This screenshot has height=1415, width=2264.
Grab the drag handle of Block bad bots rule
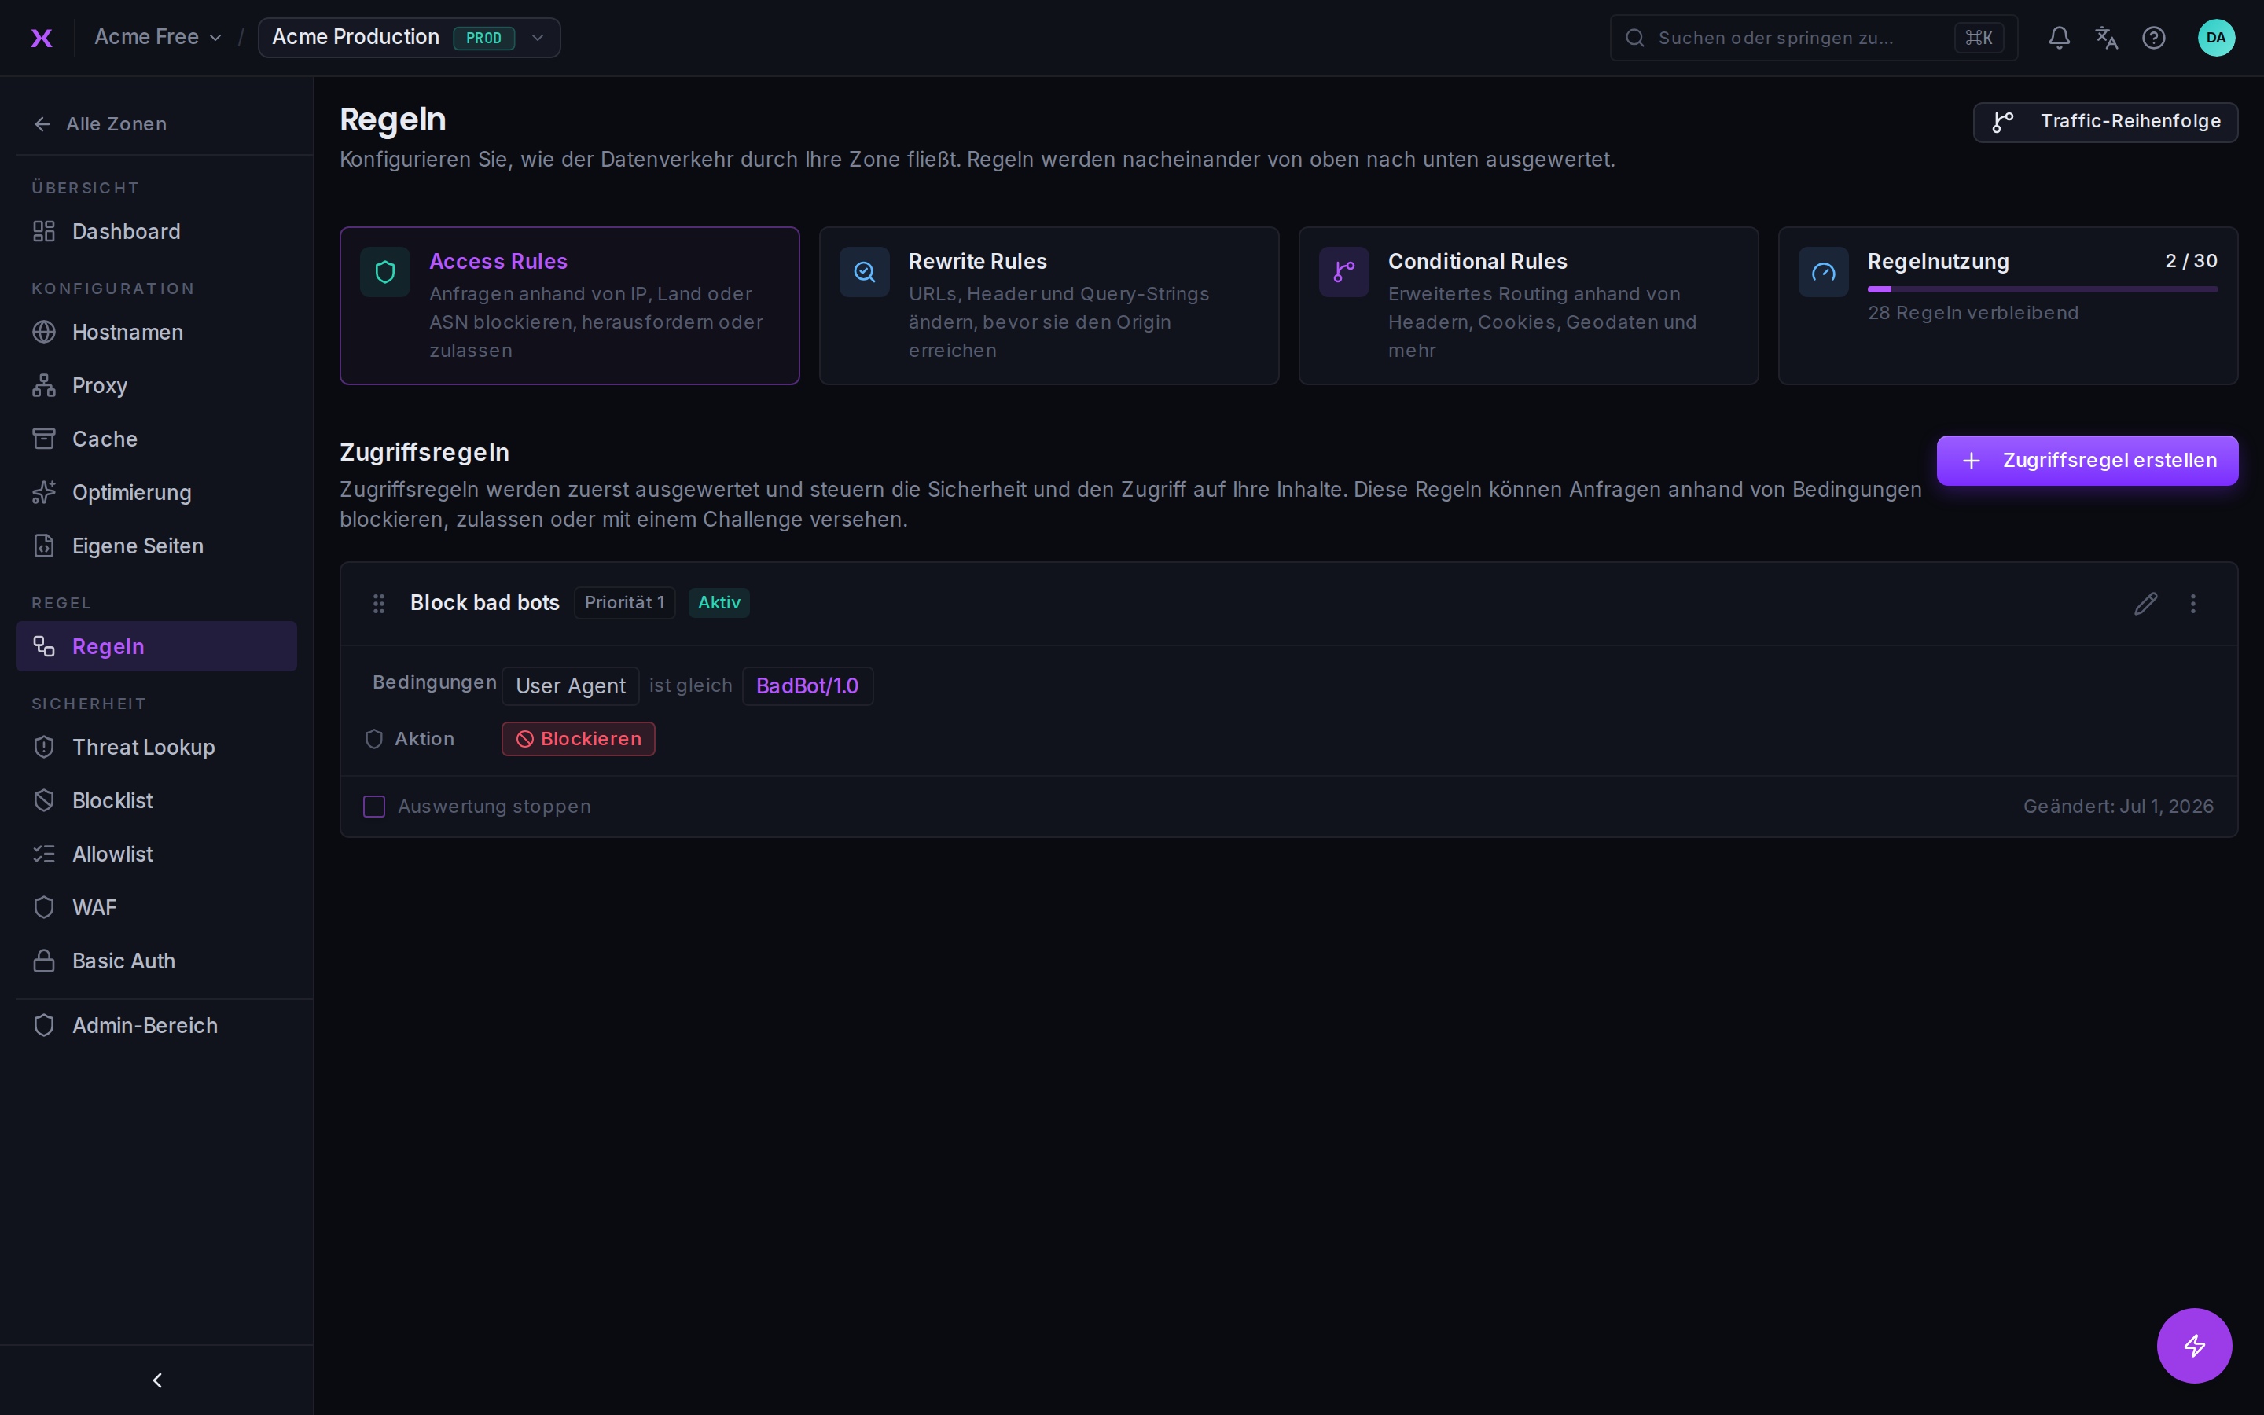[x=379, y=604]
